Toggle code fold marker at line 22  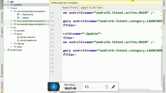click(x=62, y=38)
